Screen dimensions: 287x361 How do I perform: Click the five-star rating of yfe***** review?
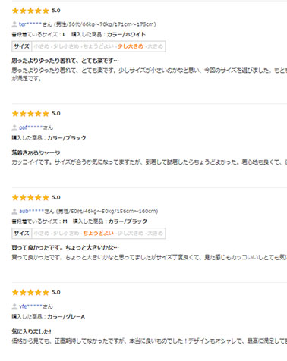[30, 293]
